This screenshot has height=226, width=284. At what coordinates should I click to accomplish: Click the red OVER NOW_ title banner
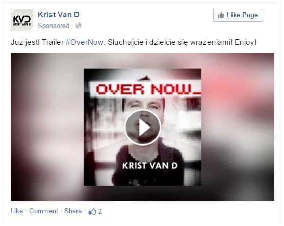(x=145, y=89)
